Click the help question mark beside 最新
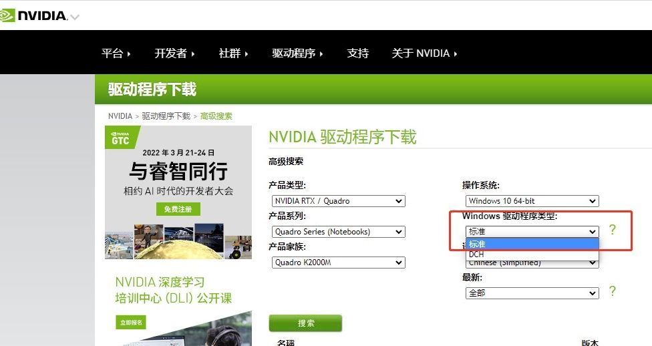 click(612, 291)
